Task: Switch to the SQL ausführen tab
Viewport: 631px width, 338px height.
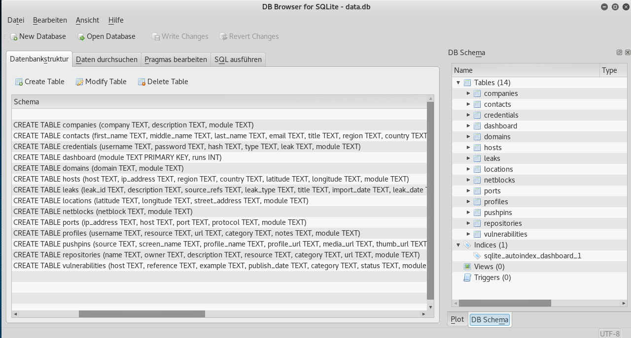Action: (x=238, y=60)
